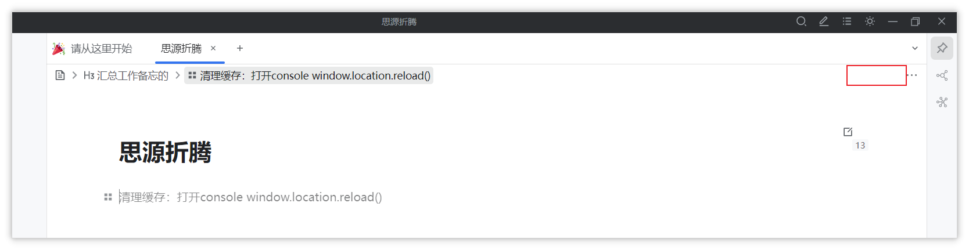The width and height of the screenshot is (969, 250).
Task: Add a new tab with plus button
Action: (x=240, y=49)
